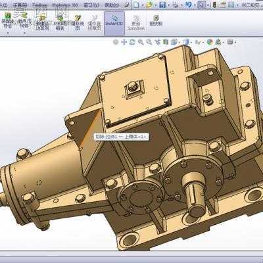The image size is (263, 263).
Task: Open the 帮助(H) menu
Action: tap(112, 5)
